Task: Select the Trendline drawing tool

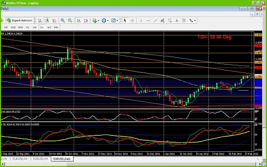Action: tap(156, 21)
